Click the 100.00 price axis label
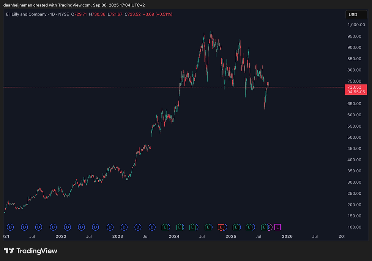The height and width of the screenshot is (261, 372). coord(354,227)
